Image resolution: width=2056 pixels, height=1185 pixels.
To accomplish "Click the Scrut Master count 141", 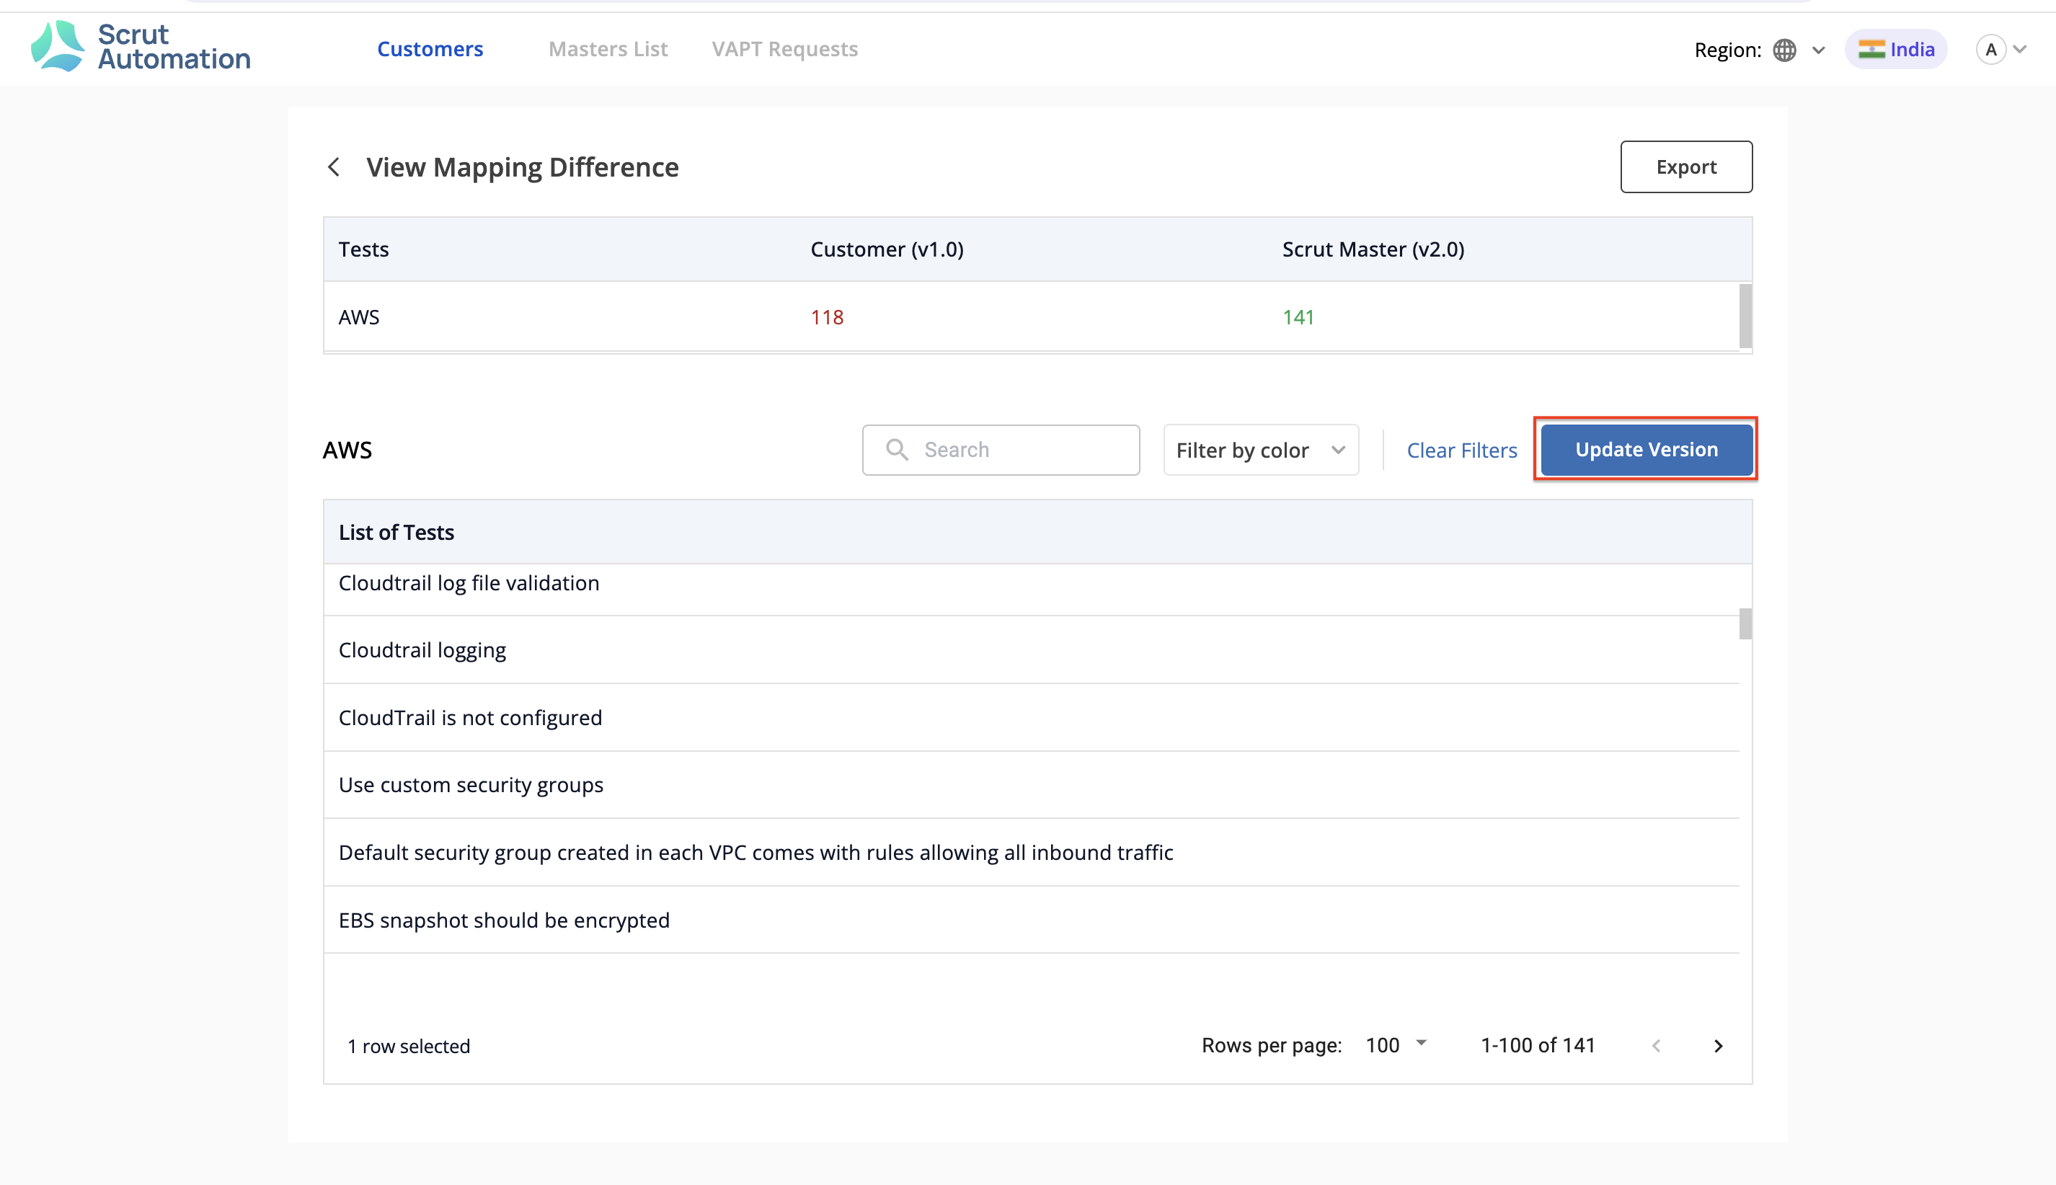I will pyautogui.click(x=1298, y=317).
